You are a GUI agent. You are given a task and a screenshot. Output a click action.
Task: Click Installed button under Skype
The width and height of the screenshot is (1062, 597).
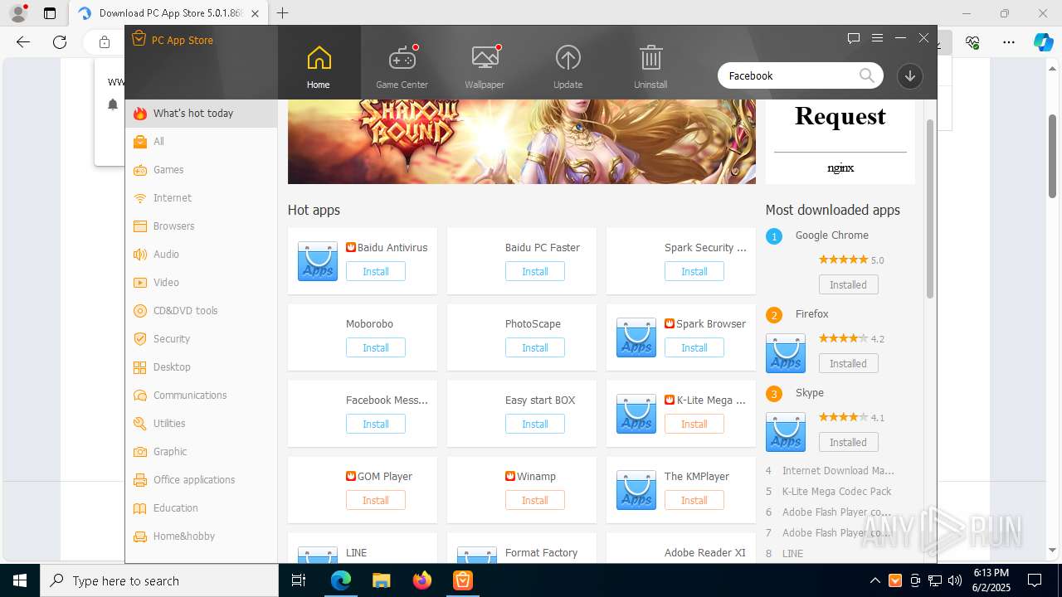coord(849,443)
